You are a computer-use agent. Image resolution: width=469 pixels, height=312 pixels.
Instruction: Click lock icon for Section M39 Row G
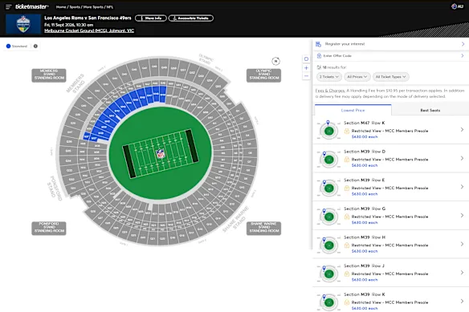coord(347,217)
